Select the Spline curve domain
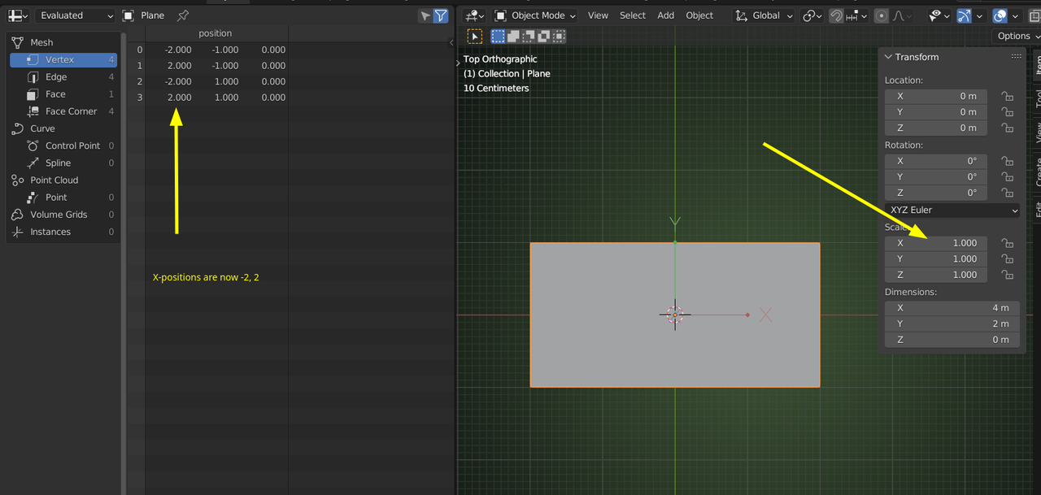 pyautogui.click(x=58, y=163)
